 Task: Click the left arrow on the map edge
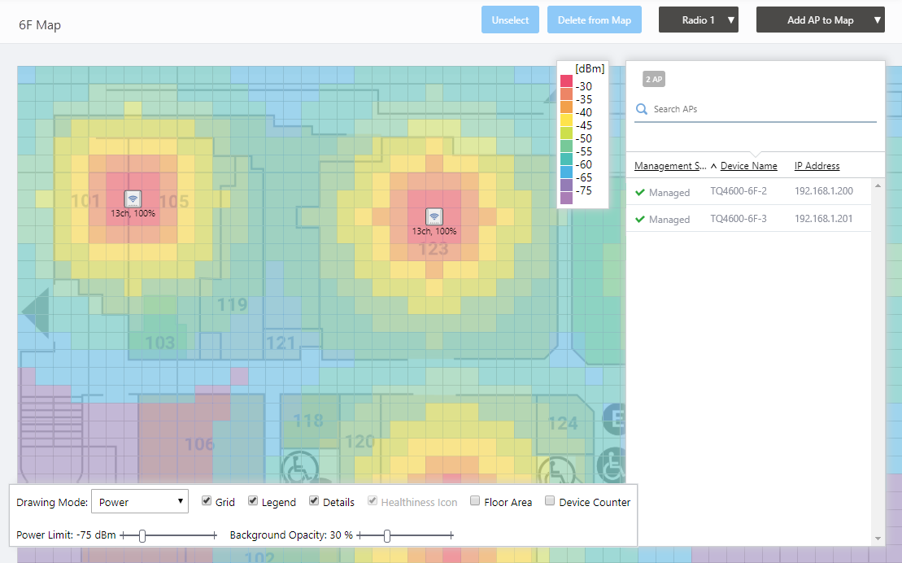pos(35,312)
